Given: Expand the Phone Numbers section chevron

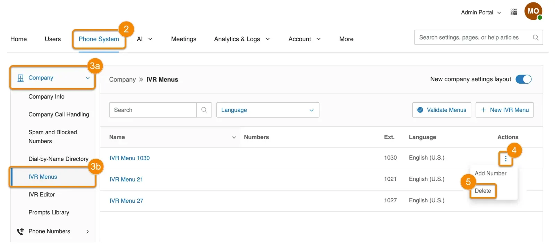Looking at the screenshot, I should pyautogui.click(x=87, y=231).
